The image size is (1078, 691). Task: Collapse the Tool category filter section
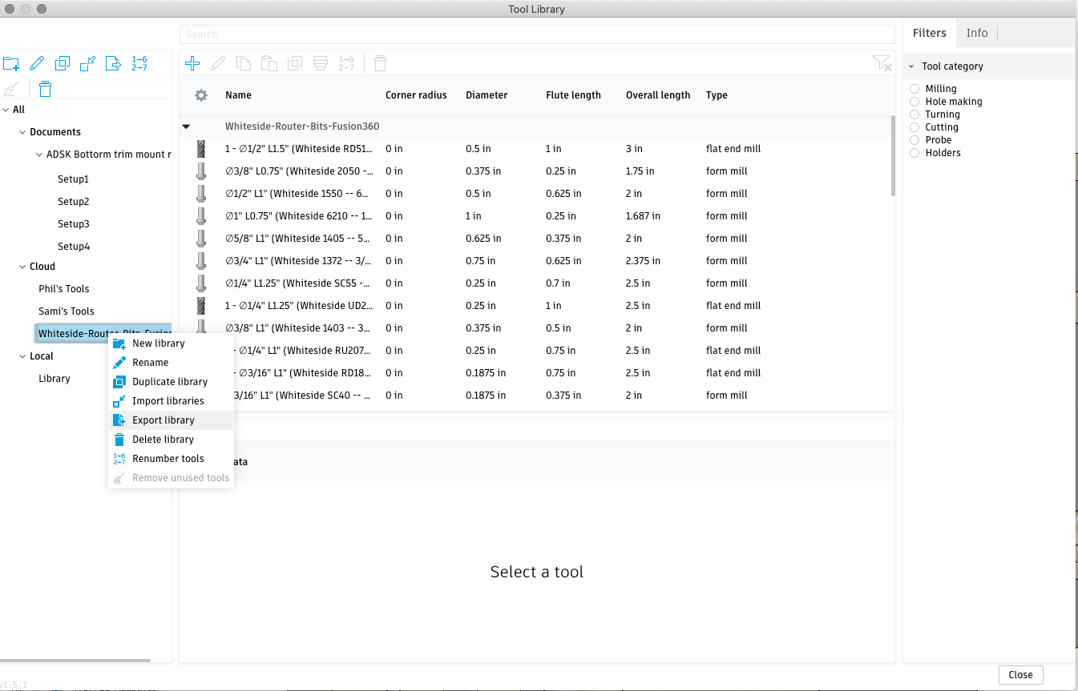pyautogui.click(x=911, y=66)
